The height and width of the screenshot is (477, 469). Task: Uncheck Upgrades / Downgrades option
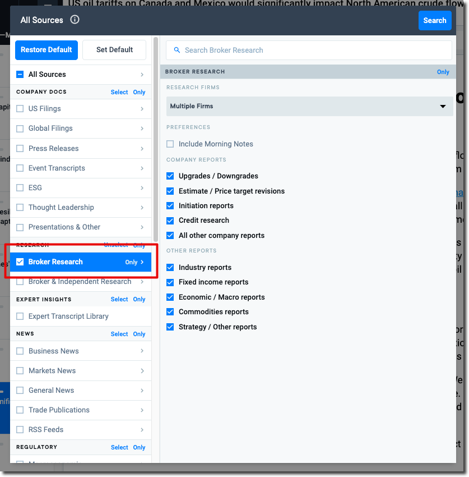pyautogui.click(x=170, y=176)
